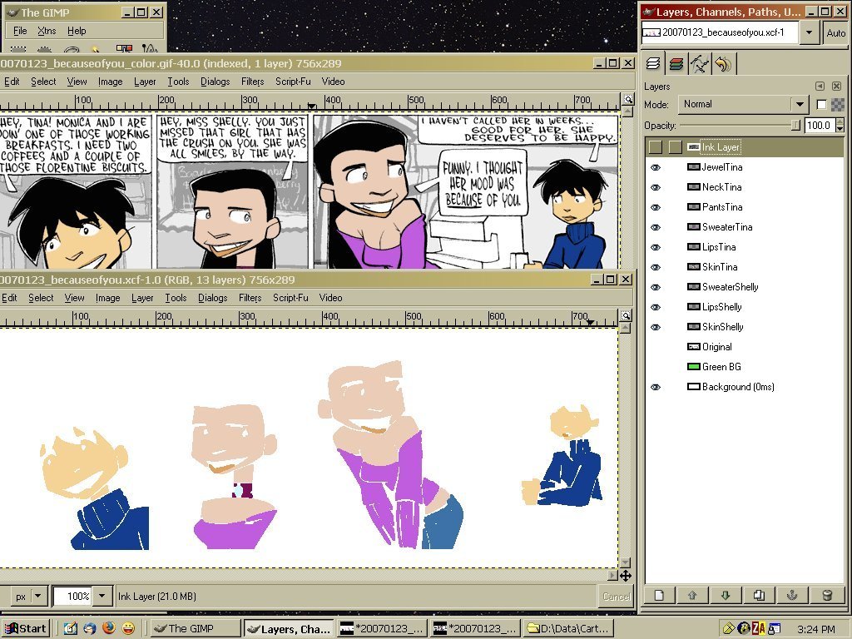Hide the NeckTina layer
852x639 pixels.
[656, 187]
